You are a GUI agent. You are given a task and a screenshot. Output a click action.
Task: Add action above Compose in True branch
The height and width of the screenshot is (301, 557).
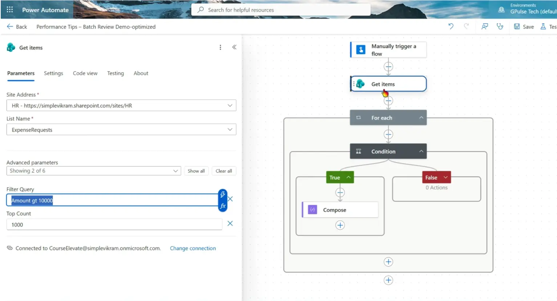click(x=340, y=193)
